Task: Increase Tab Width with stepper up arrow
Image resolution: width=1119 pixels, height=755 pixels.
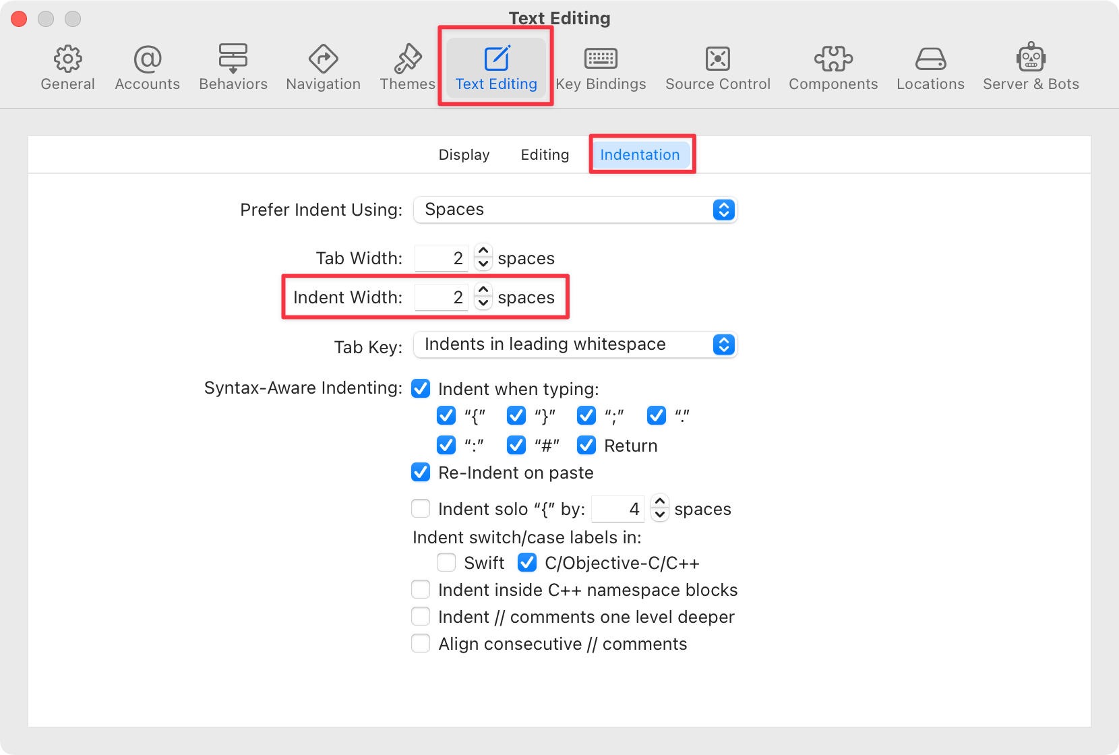Action: click(483, 251)
